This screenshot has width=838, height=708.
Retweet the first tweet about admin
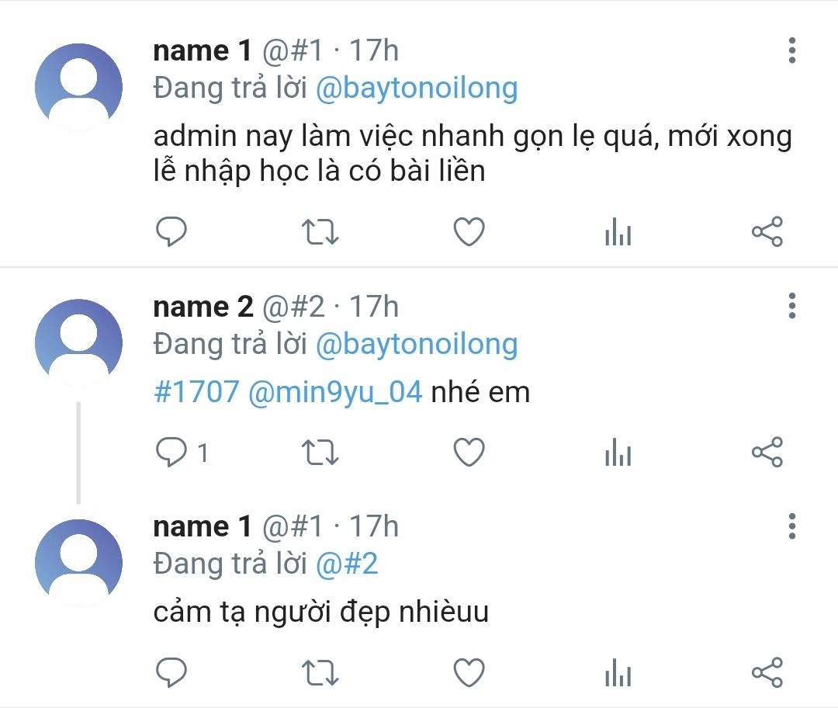click(320, 231)
